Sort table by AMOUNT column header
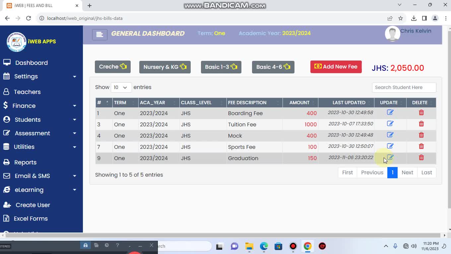Screen dimensions: 451x254 click(300, 103)
